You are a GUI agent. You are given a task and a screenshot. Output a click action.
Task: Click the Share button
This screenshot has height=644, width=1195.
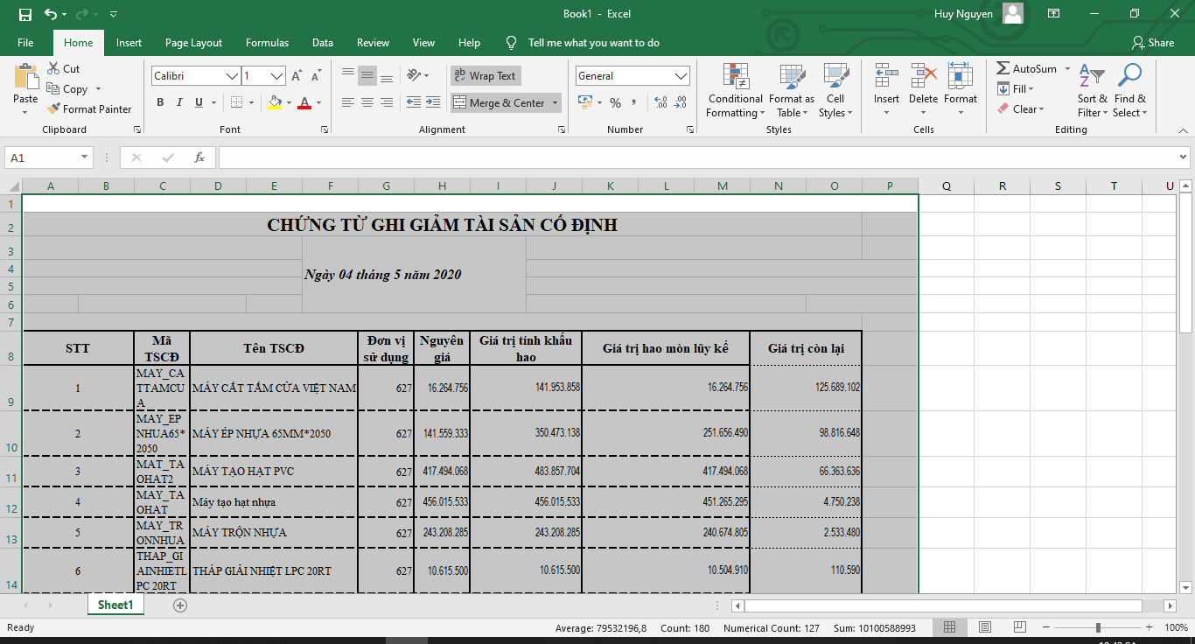click(1152, 43)
